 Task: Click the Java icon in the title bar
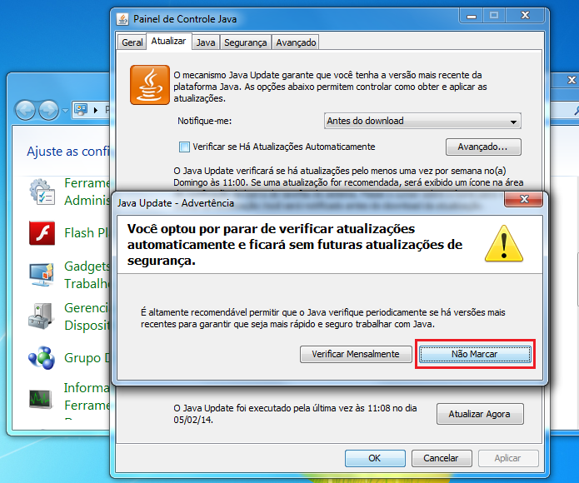click(x=122, y=19)
